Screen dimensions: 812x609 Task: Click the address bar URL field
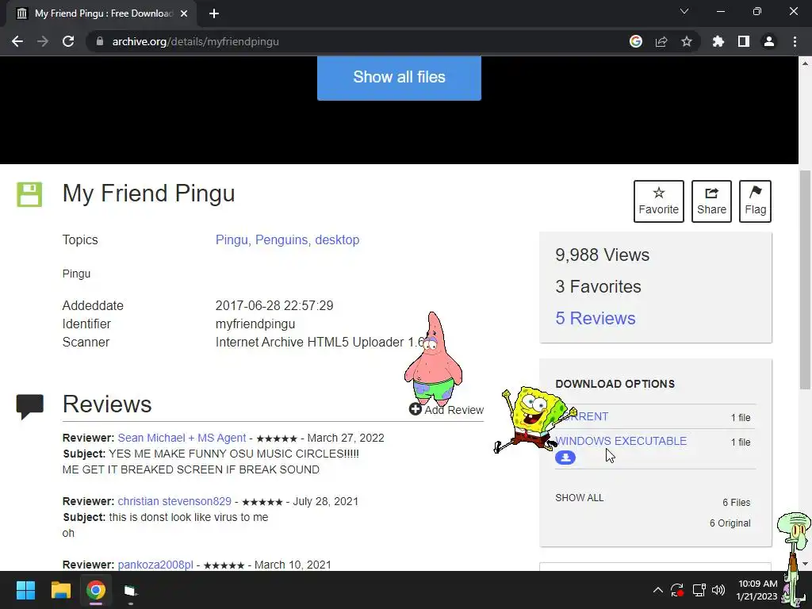(358, 41)
